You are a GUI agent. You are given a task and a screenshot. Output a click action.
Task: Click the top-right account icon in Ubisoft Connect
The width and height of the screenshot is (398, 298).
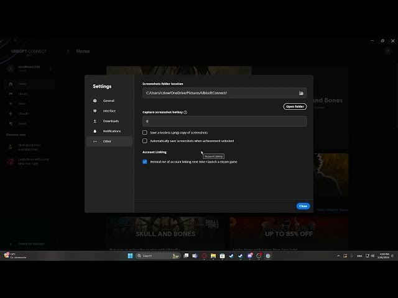tap(387, 51)
